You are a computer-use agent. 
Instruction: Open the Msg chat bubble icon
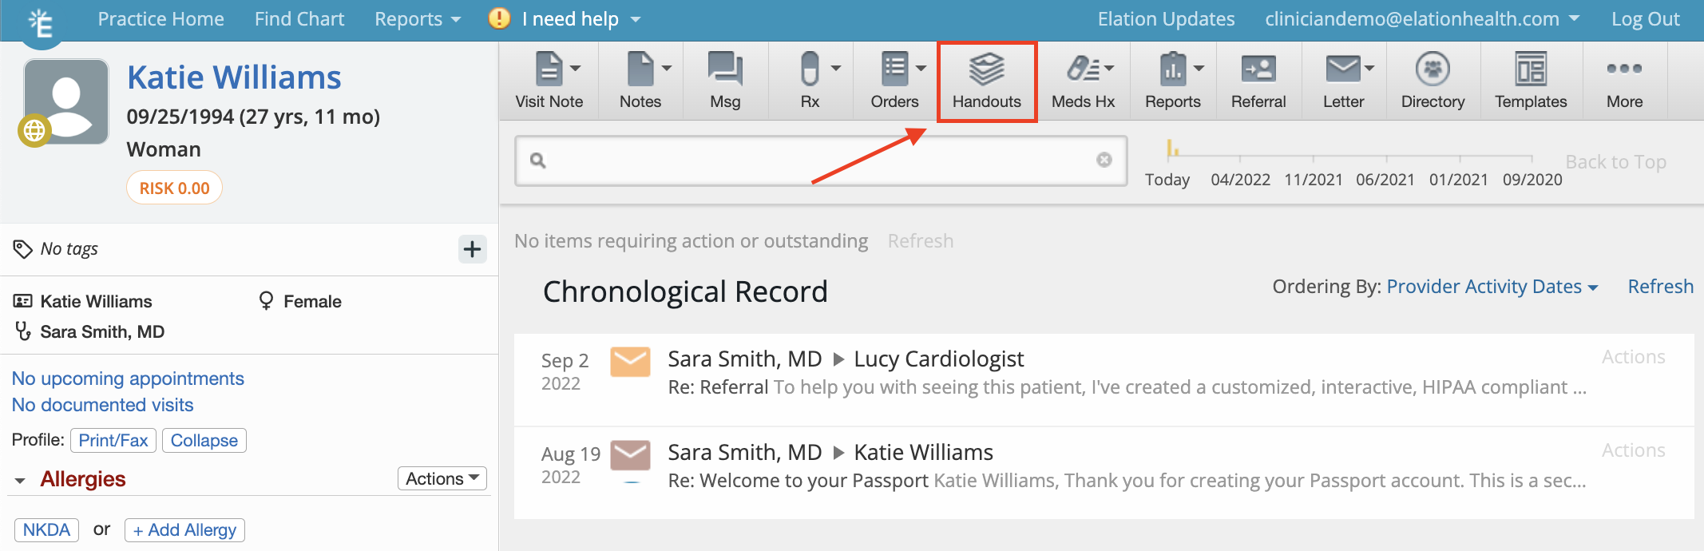[725, 69]
